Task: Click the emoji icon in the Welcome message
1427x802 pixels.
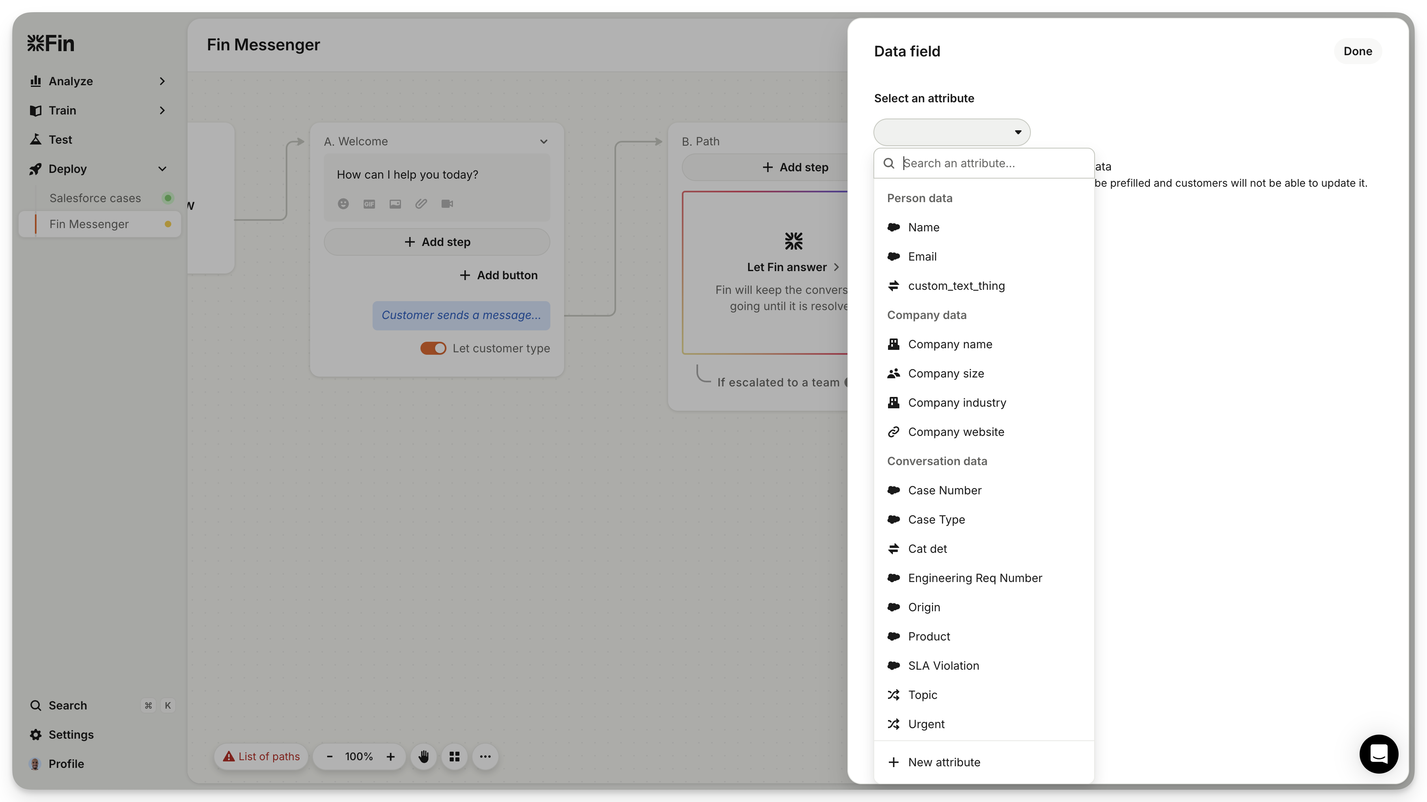Action: pyautogui.click(x=343, y=204)
